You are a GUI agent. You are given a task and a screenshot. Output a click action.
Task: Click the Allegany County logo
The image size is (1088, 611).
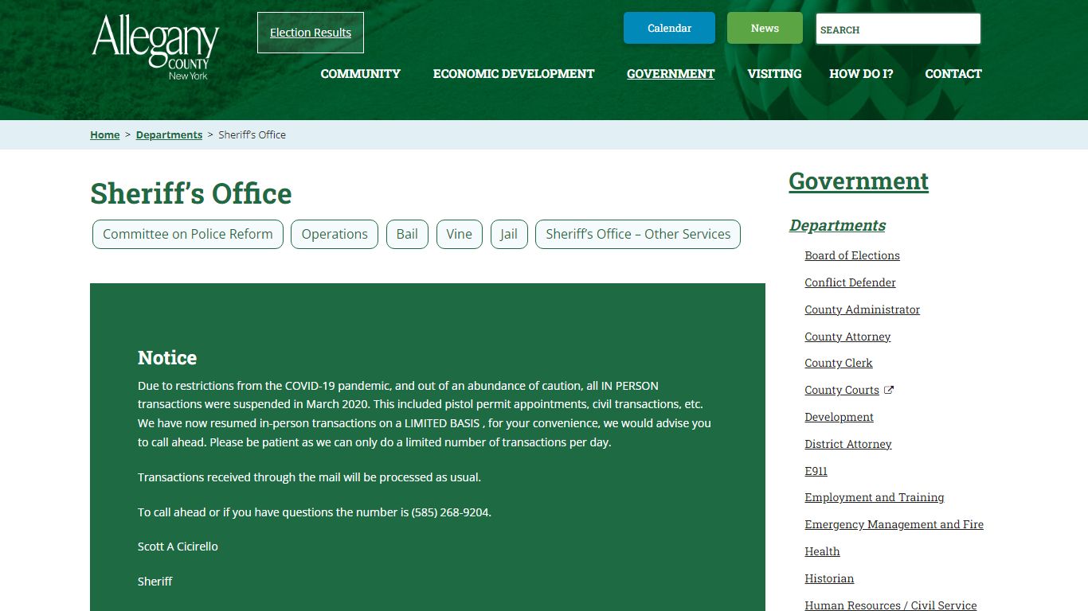click(156, 47)
